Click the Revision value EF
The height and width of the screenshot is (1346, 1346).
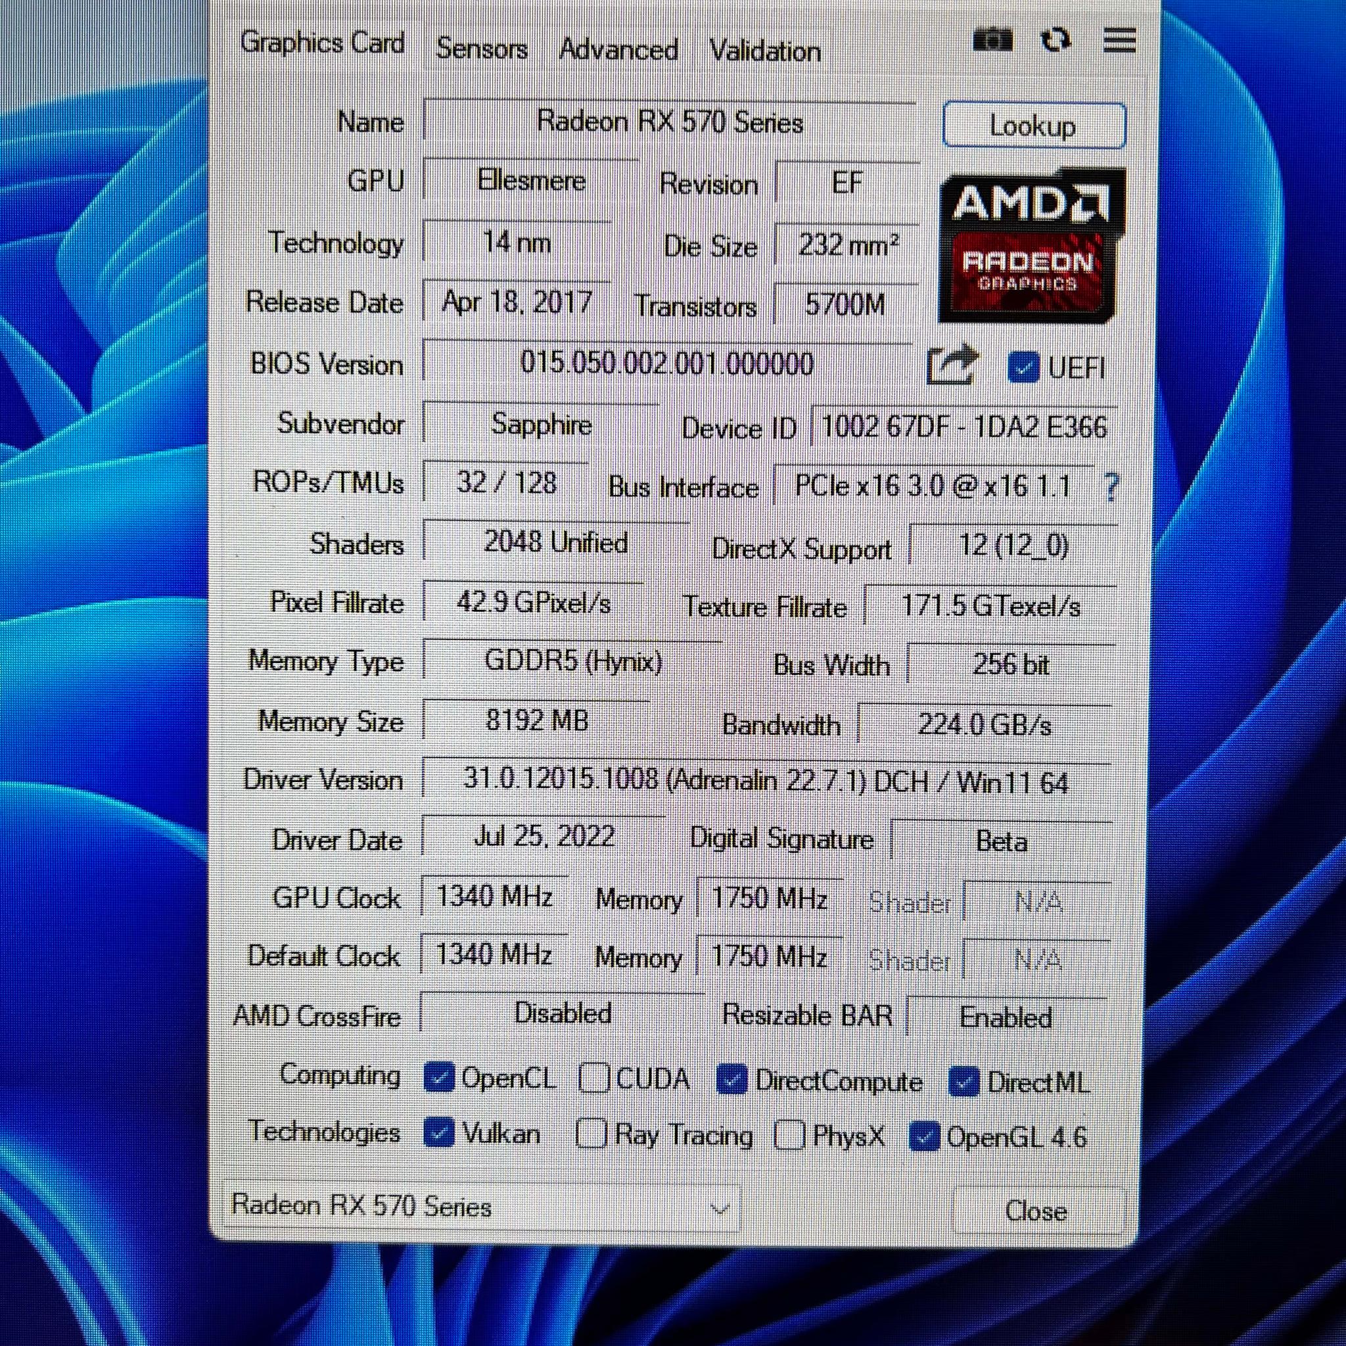pos(847,183)
